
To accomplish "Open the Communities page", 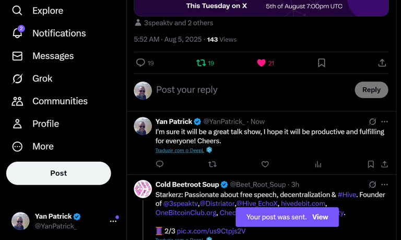I will tap(50, 101).
